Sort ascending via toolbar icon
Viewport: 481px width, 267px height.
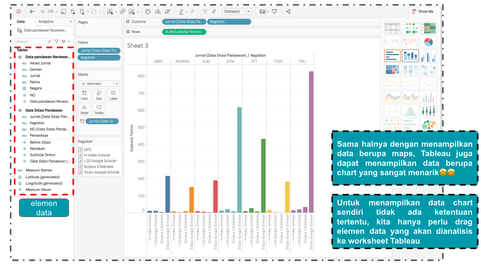point(158,11)
